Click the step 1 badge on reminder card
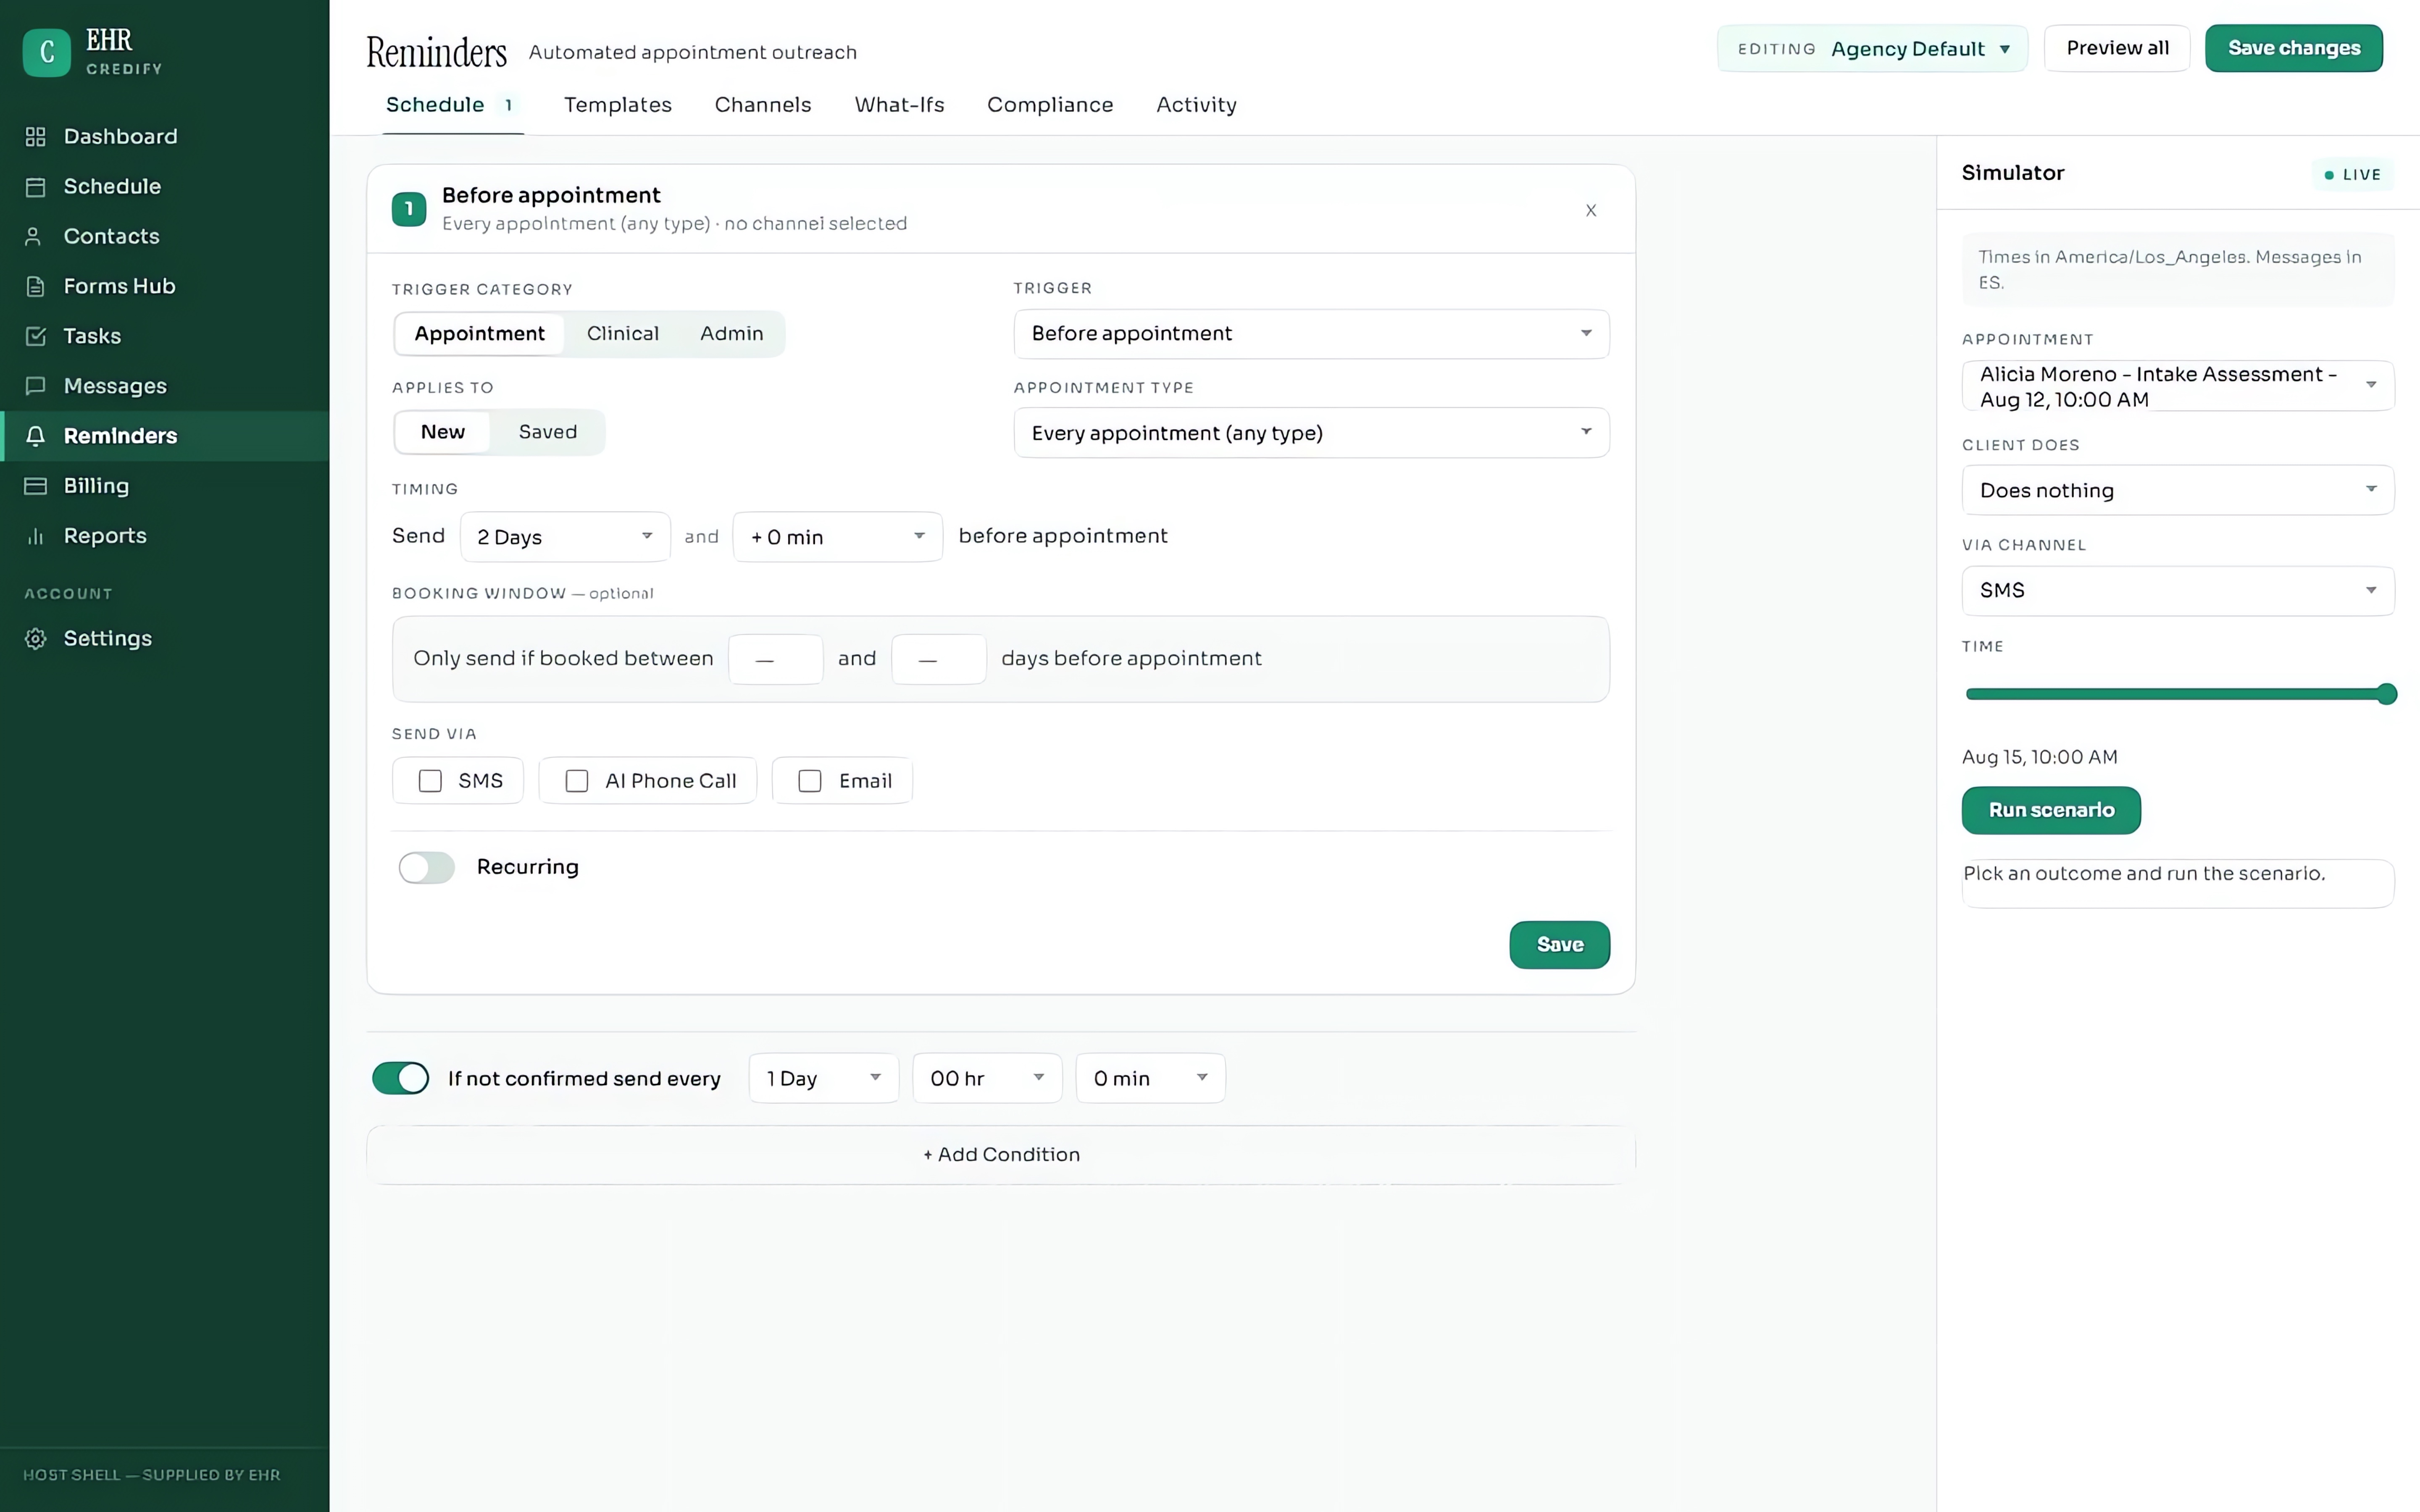 point(409,209)
